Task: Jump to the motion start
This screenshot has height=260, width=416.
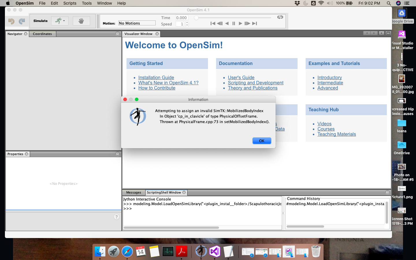Action: [213, 23]
